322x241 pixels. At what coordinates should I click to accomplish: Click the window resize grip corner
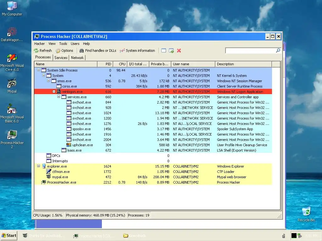click(280, 216)
